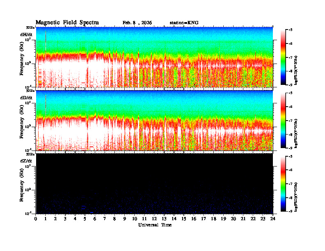Click hour tick label "11" on time axis
Viewport: 325px width, 251px height.
144,219
